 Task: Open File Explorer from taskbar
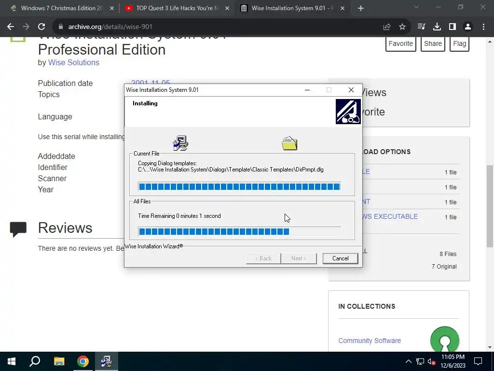tap(59, 361)
